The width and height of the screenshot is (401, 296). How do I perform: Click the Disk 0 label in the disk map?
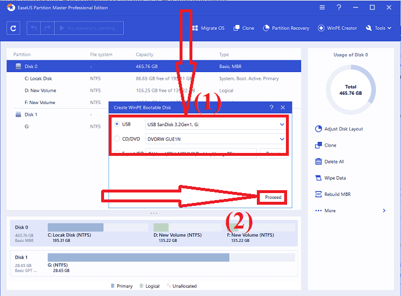pos(22,227)
